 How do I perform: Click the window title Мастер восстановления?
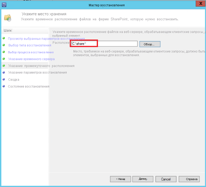106,5
